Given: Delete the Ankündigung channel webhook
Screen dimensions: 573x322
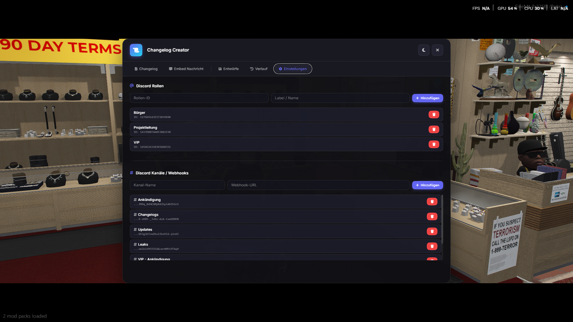Looking at the screenshot, I should pyautogui.click(x=432, y=202).
